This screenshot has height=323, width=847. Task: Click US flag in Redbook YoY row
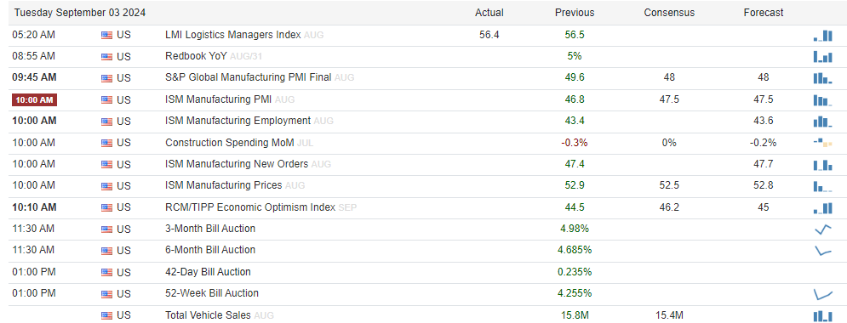(106, 57)
